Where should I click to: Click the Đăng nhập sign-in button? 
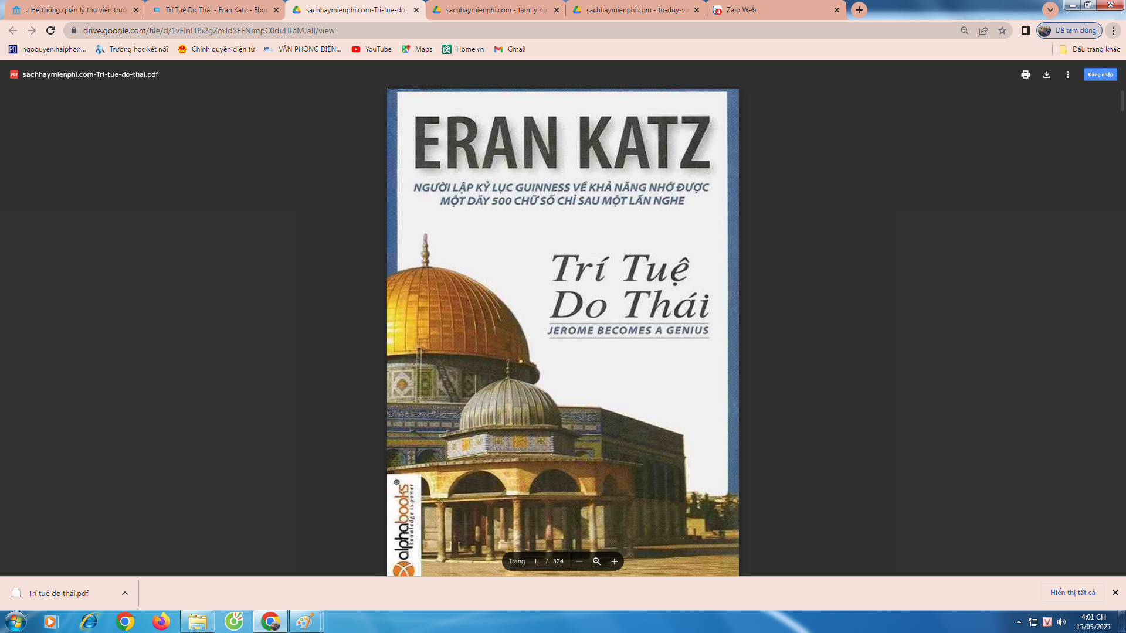pyautogui.click(x=1100, y=74)
